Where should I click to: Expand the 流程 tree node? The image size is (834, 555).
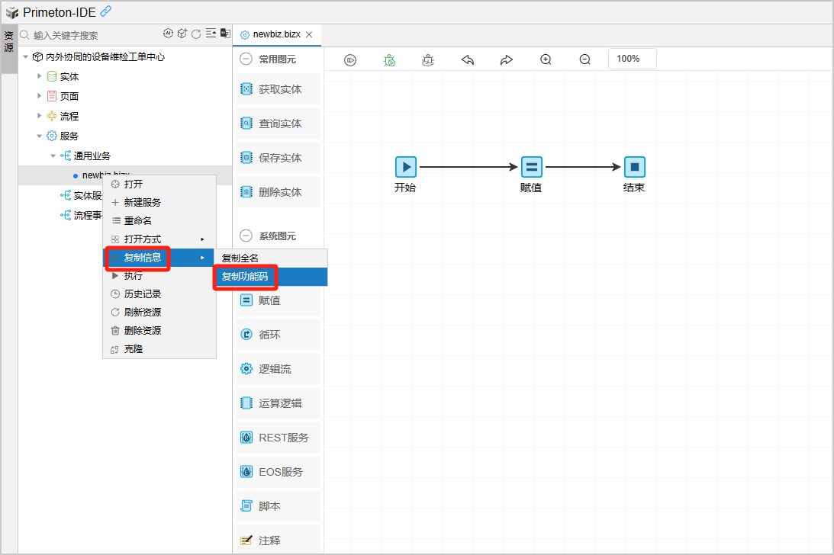(x=40, y=116)
